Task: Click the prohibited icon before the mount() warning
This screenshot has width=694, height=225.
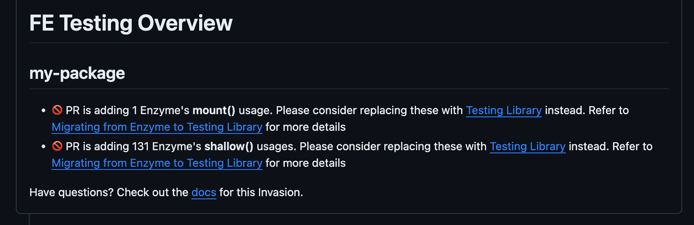Action: pyautogui.click(x=57, y=110)
